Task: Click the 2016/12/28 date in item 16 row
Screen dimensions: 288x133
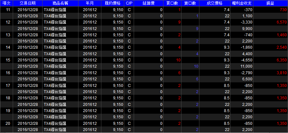Action: pyautogui.click(x=28, y=73)
